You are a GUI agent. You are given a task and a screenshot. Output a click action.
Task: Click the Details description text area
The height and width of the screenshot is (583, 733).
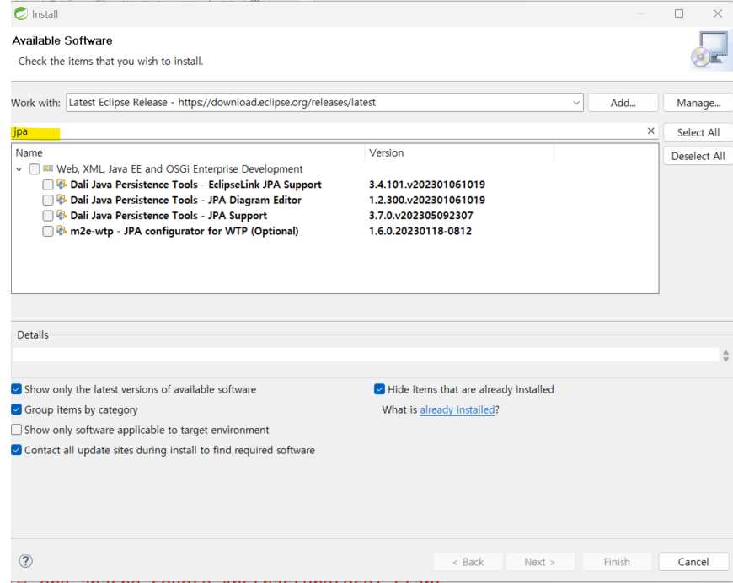click(x=366, y=355)
